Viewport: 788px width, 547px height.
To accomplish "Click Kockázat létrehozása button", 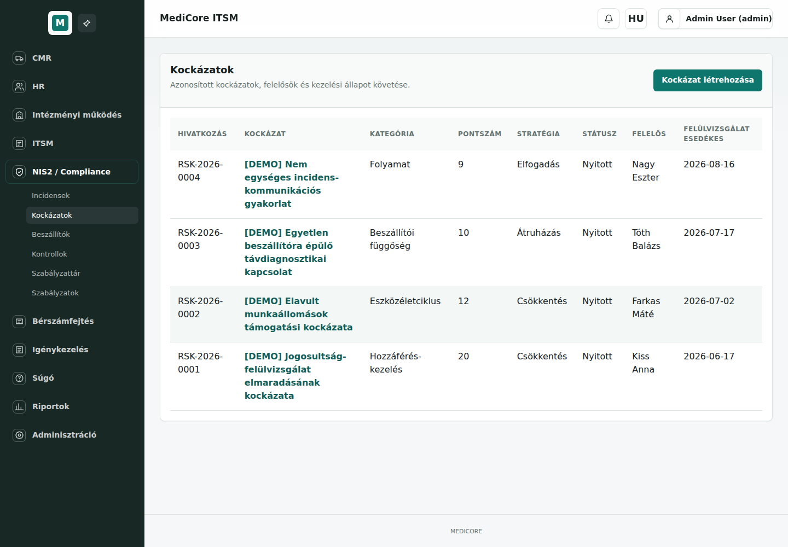I will pyautogui.click(x=708, y=80).
